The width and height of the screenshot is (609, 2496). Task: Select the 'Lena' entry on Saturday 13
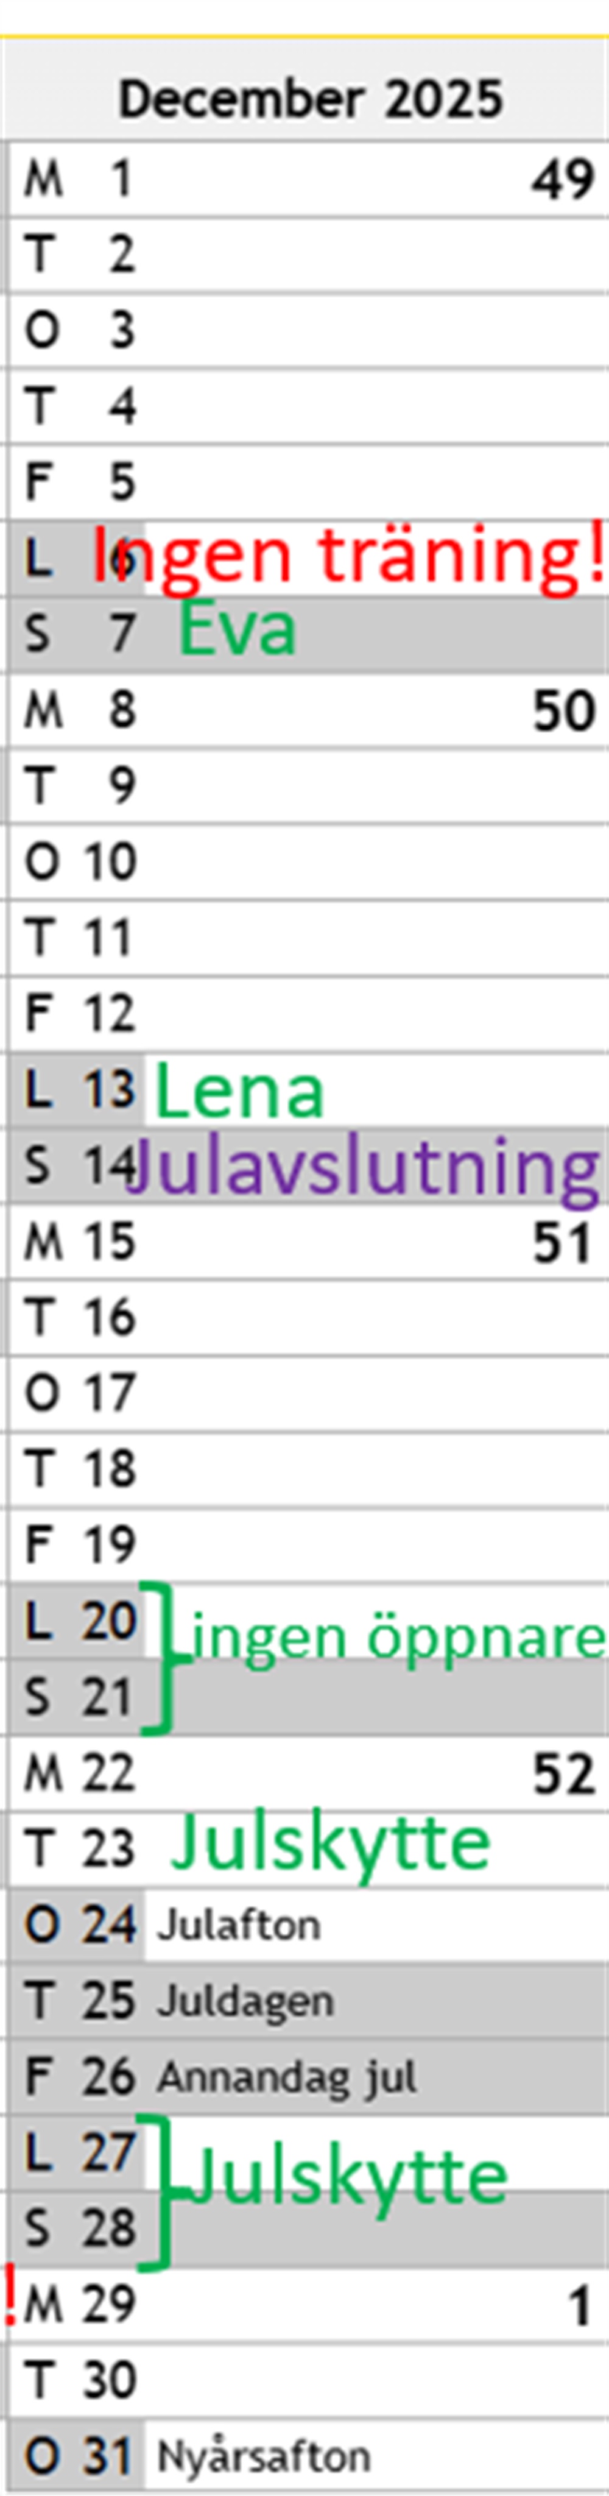(x=239, y=1092)
